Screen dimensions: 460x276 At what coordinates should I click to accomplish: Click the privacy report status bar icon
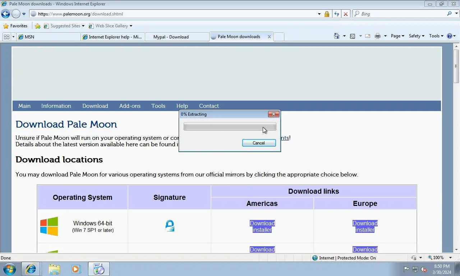click(414, 258)
